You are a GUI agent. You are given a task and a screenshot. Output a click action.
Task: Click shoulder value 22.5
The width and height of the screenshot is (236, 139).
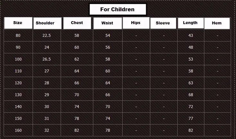(47, 36)
